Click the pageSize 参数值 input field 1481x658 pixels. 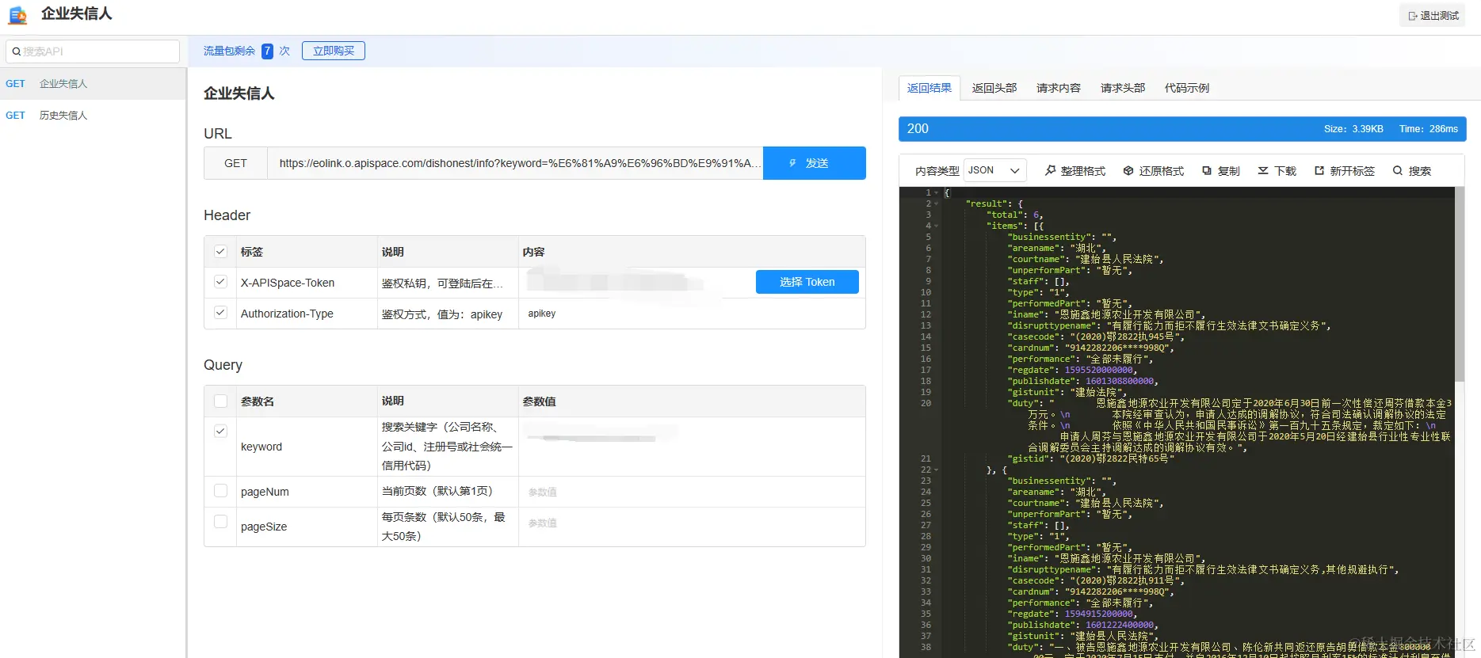[x=692, y=523]
